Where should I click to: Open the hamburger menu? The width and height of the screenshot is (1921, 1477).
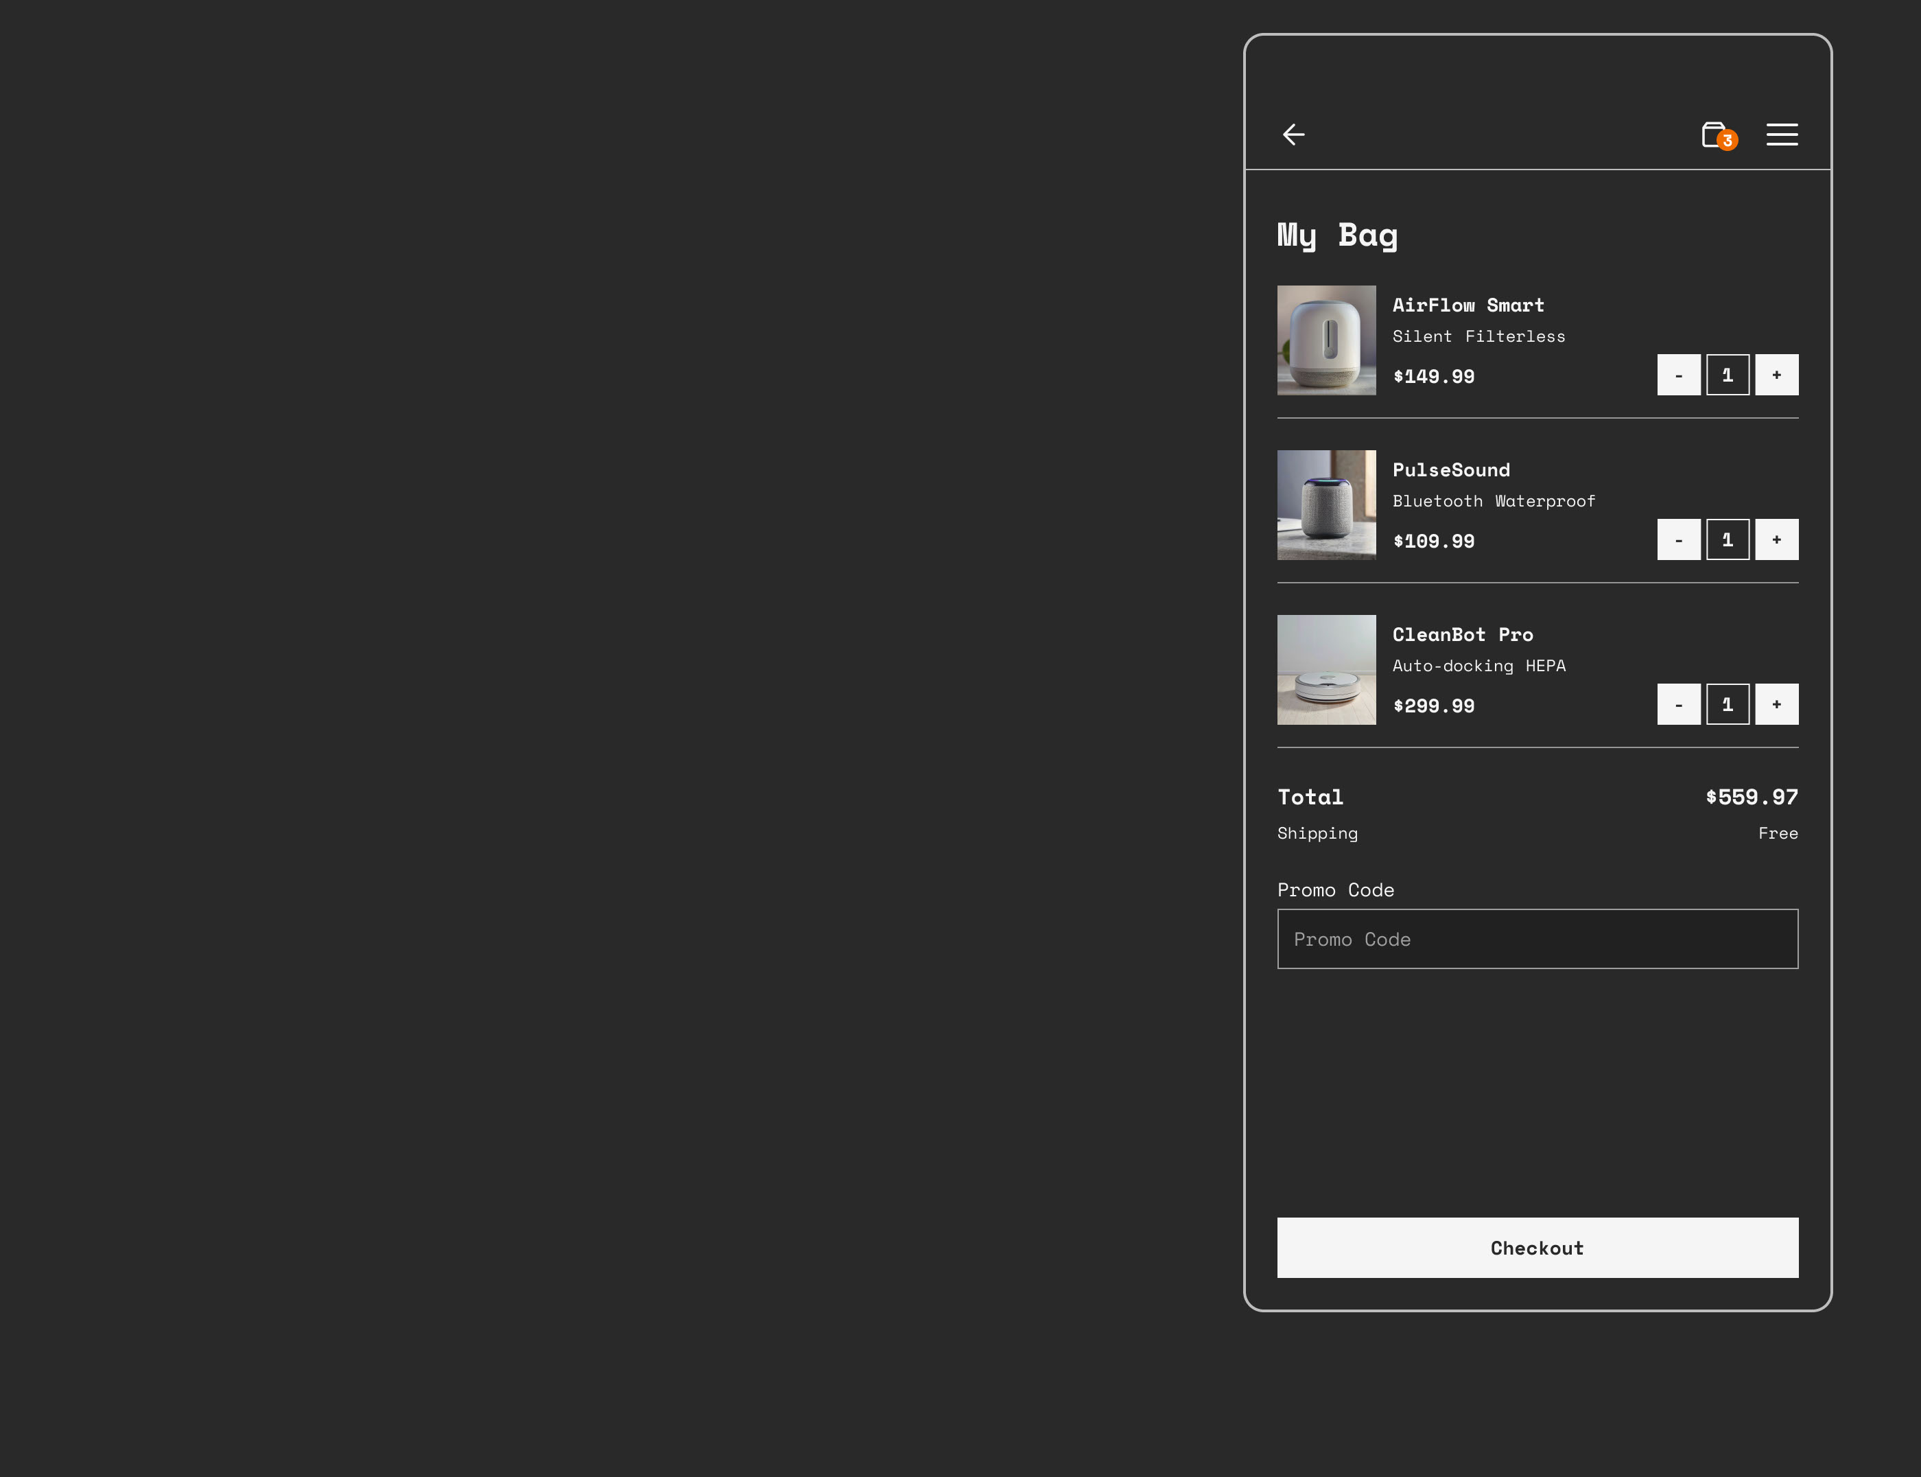(x=1781, y=135)
